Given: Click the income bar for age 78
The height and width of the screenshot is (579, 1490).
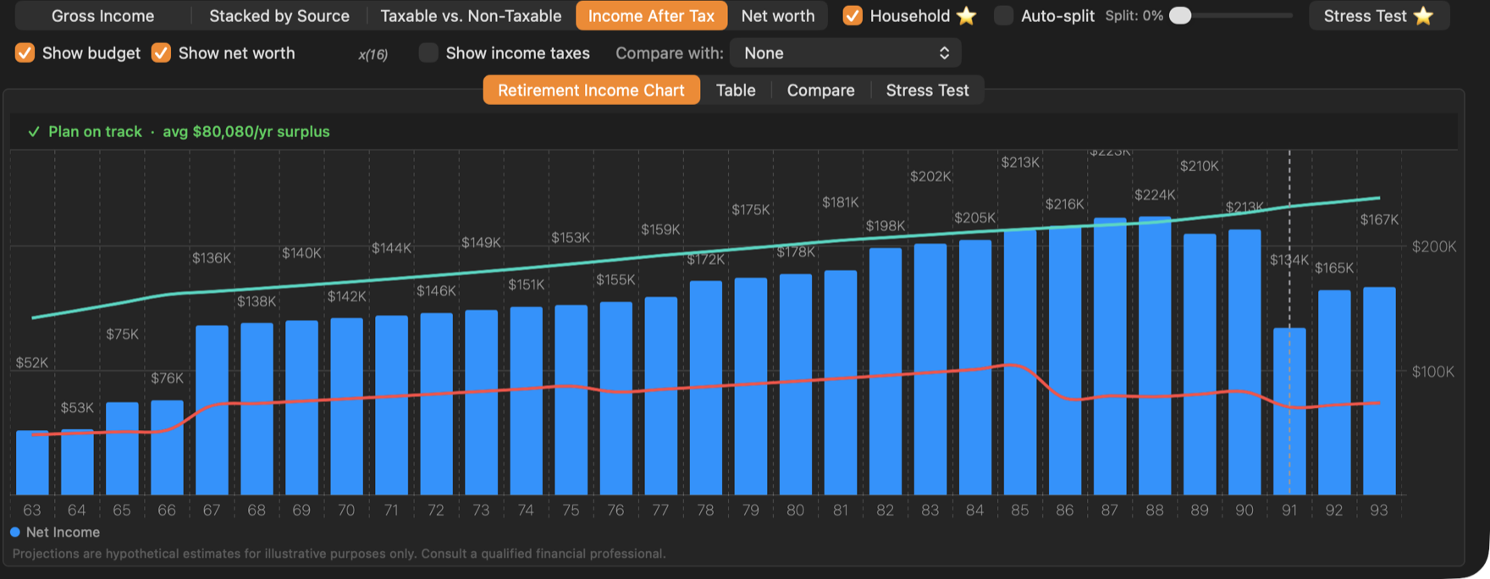Looking at the screenshot, I should (x=705, y=388).
